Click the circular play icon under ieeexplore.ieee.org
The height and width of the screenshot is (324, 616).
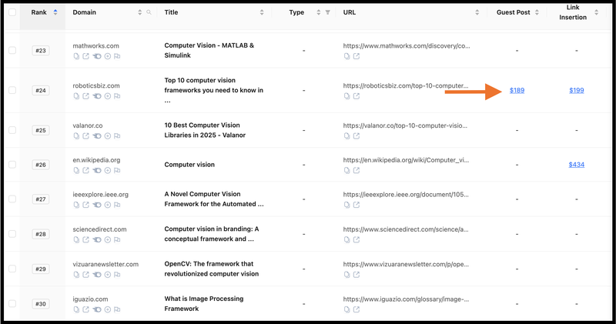point(107,205)
